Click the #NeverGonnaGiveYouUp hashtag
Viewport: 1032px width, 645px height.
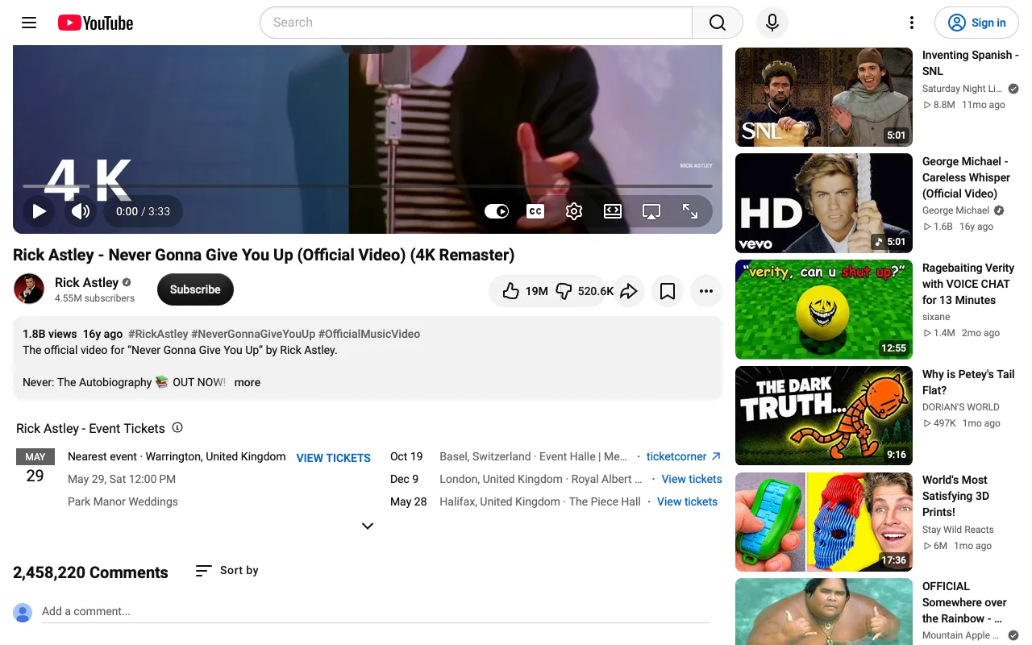[x=253, y=334]
